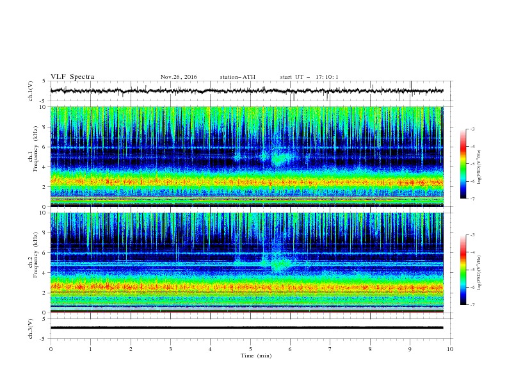Click the "ch.3(V)" axis label at bottom
Viewport: 507px width, 392px height.
31,329
